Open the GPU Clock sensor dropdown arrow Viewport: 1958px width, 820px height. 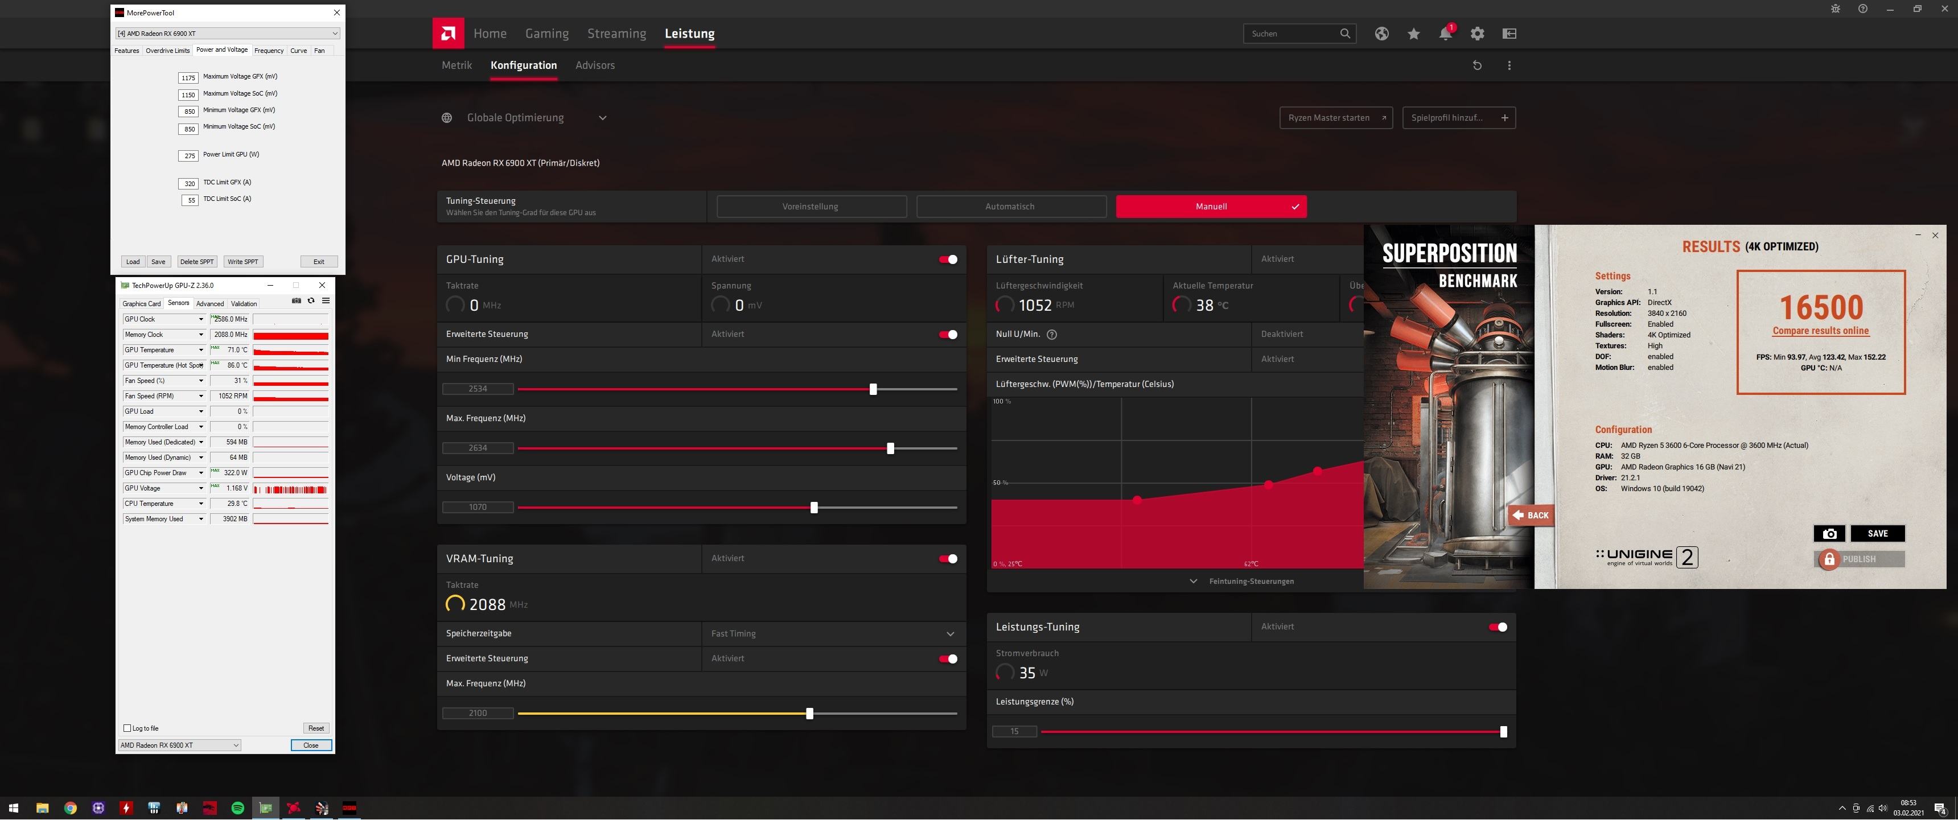click(201, 319)
